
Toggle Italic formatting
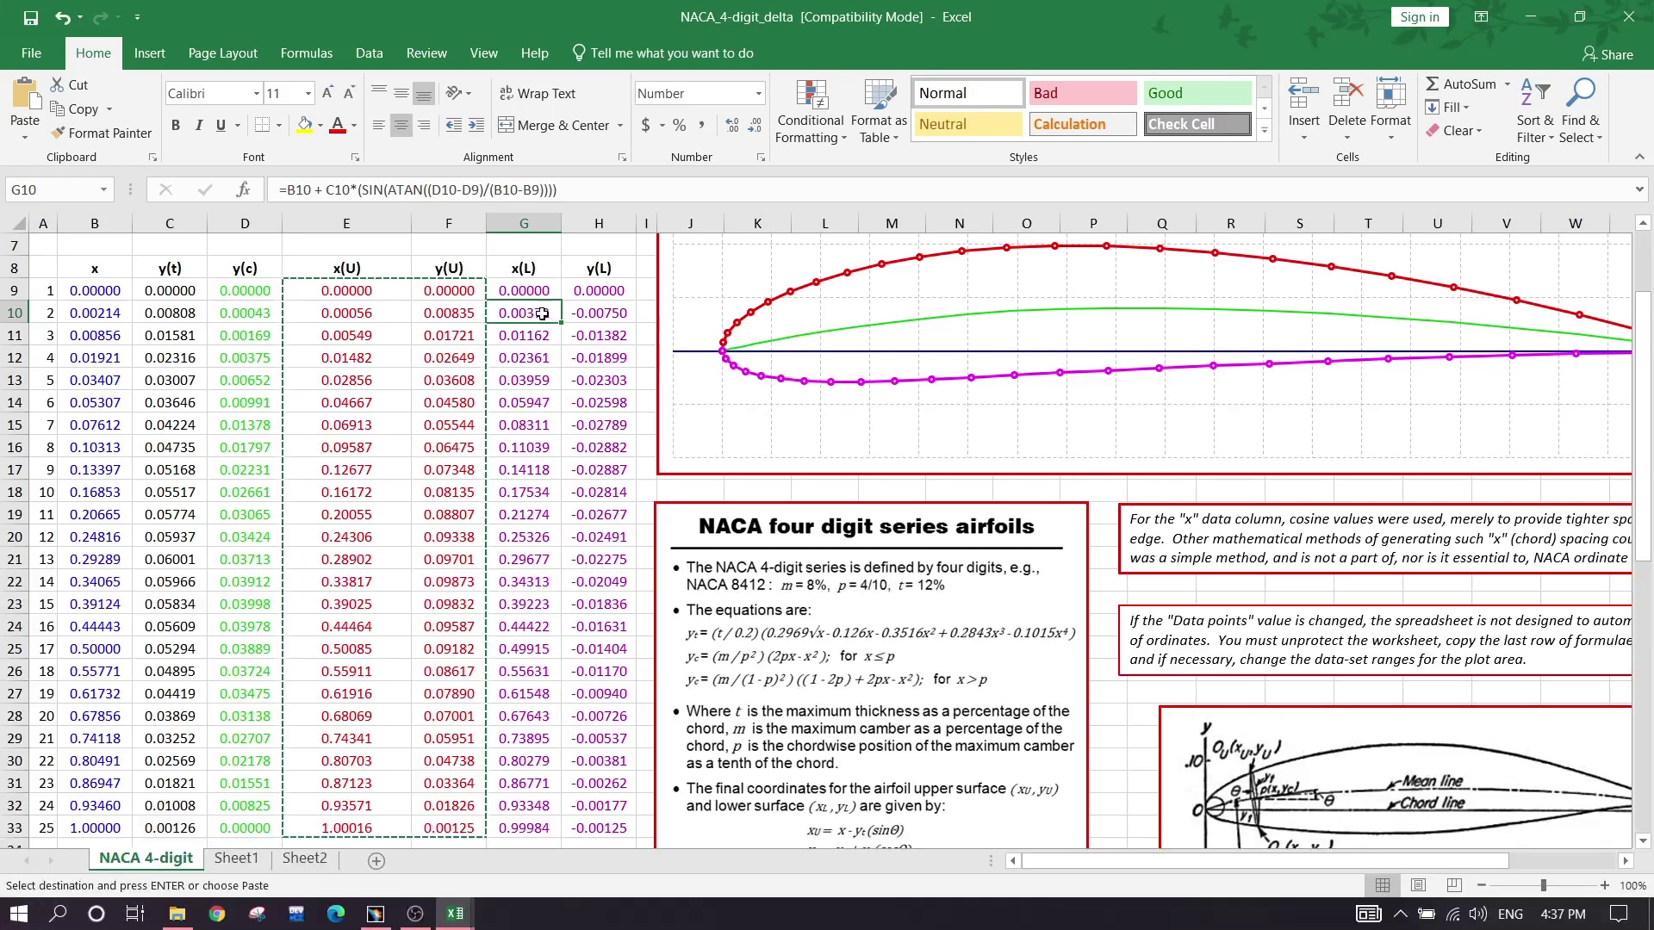[x=199, y=125]
